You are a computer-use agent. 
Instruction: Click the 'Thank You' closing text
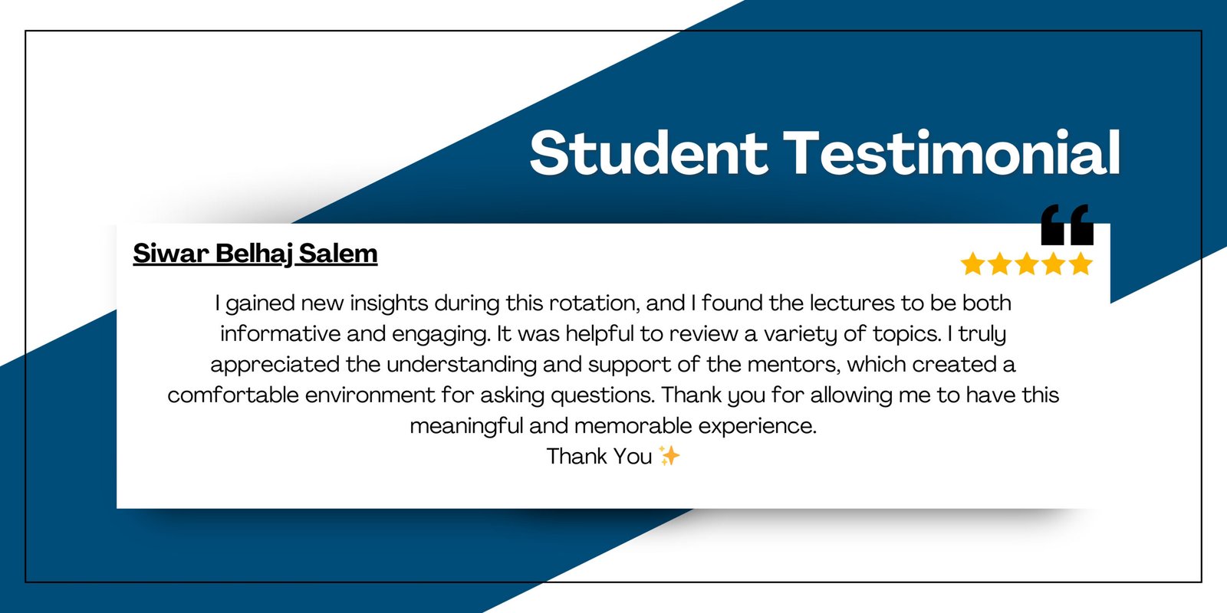(599, 457)
